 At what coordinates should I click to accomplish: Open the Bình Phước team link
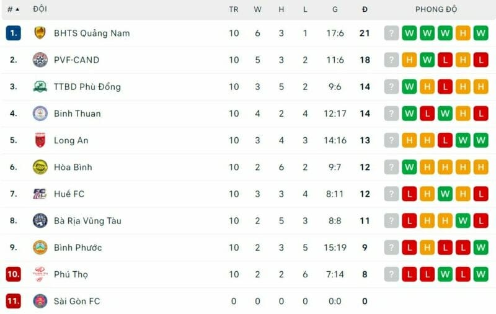[77, 248]
